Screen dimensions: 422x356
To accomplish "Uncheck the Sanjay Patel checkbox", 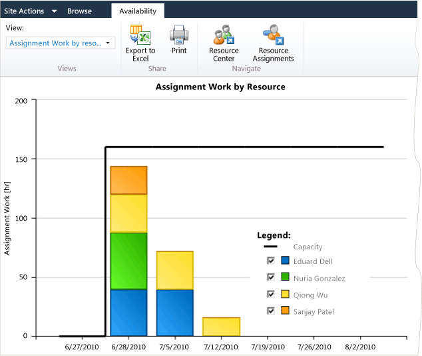I will pos(271,311).
